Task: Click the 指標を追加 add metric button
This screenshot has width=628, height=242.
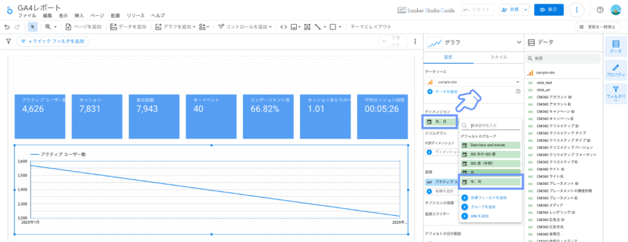Action: [441, 191]
